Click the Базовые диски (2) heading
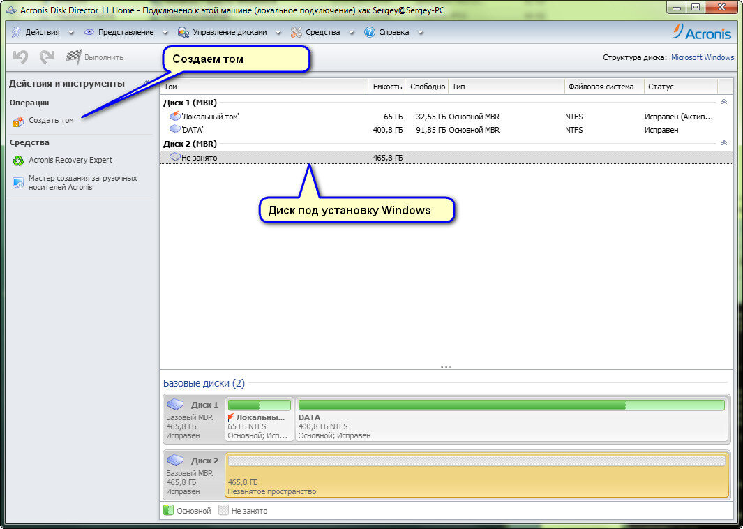The image size is (743, 529). [x=204, y=383]
